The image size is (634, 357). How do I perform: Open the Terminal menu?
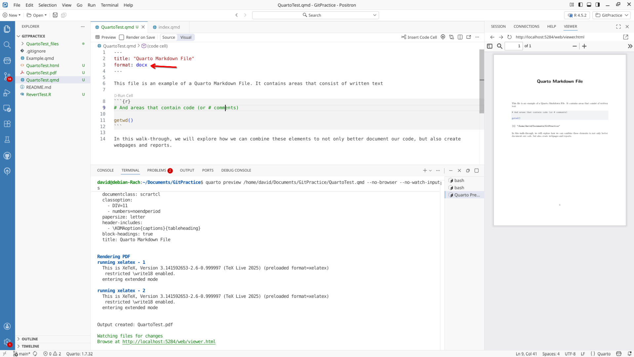pyautogui.click(x=109, y=5)
